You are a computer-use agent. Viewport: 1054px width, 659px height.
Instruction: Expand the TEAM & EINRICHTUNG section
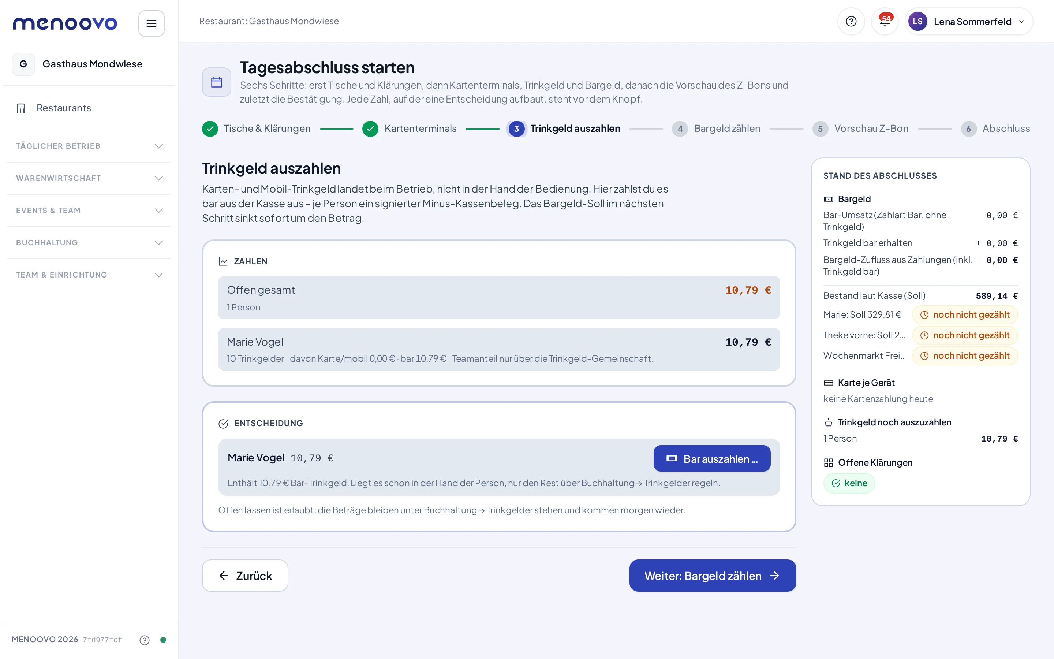(89, 275)
